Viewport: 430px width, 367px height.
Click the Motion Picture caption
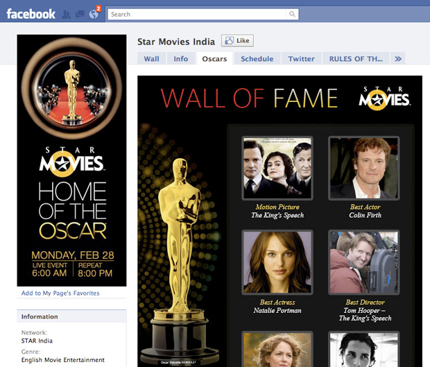277,207
